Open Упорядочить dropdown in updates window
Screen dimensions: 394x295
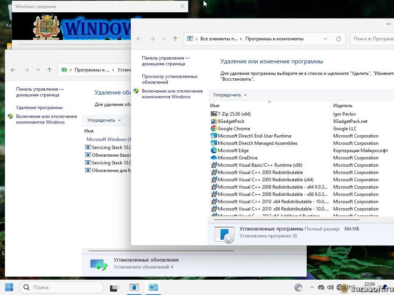pos(104,120)
